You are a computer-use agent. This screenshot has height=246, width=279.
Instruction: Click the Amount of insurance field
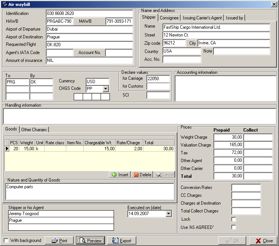89,60
